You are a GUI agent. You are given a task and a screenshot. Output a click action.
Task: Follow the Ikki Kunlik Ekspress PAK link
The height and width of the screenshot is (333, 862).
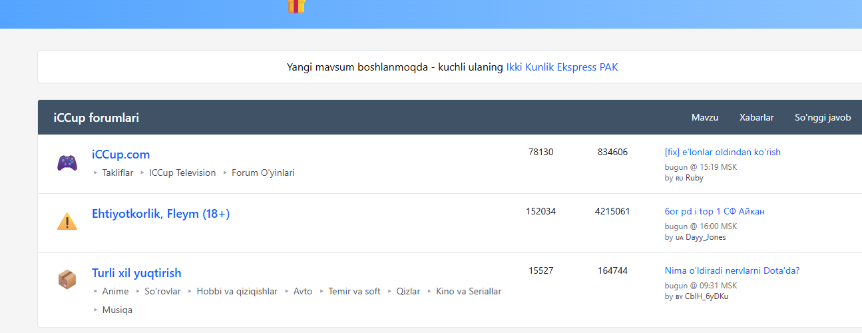coord(562,67)
